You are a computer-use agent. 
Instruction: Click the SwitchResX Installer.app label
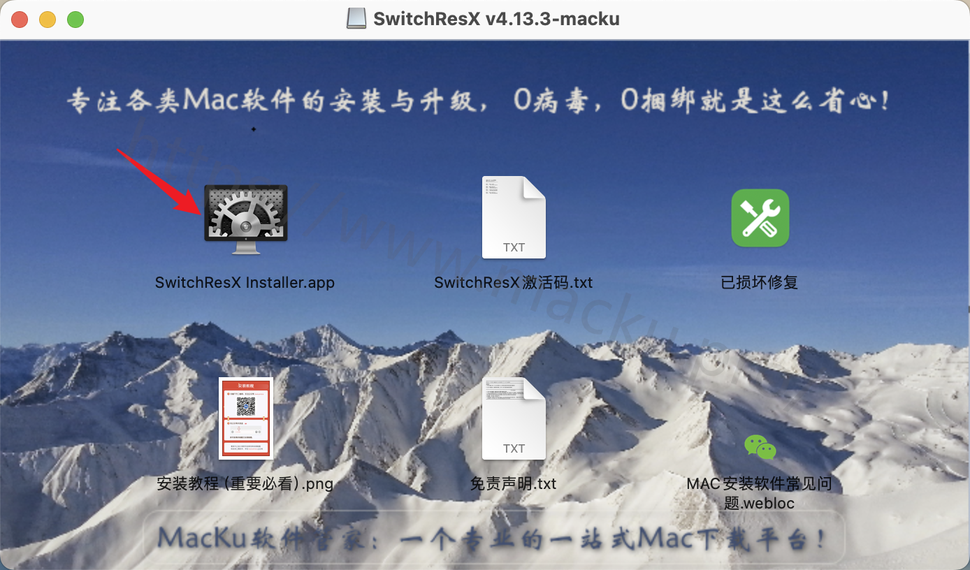click(x=245, y=283)
